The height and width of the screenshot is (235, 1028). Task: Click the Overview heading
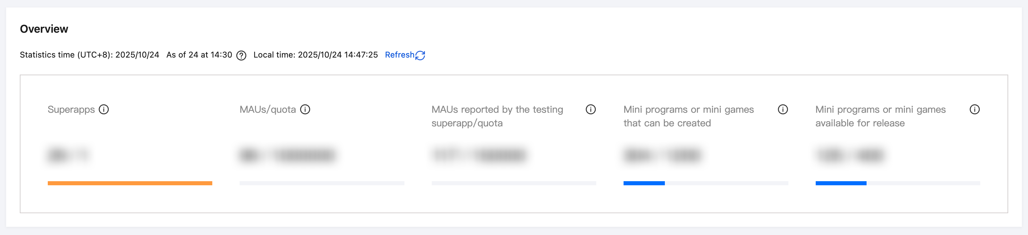click(x=44, y=29)
